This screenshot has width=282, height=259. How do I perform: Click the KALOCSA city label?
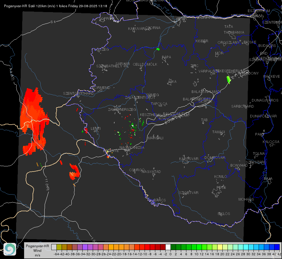point(271,142)
